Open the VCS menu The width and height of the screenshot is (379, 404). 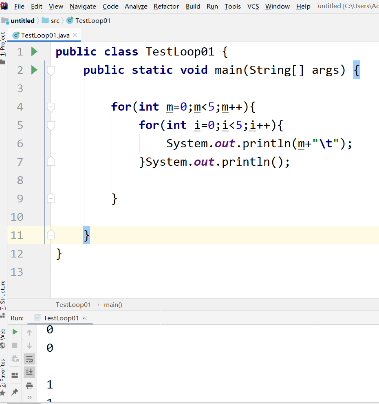coord(253,6)
